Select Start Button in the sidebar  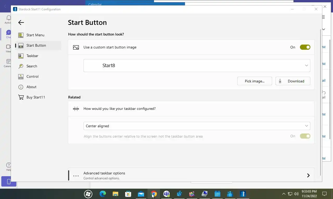pos(38,45)
